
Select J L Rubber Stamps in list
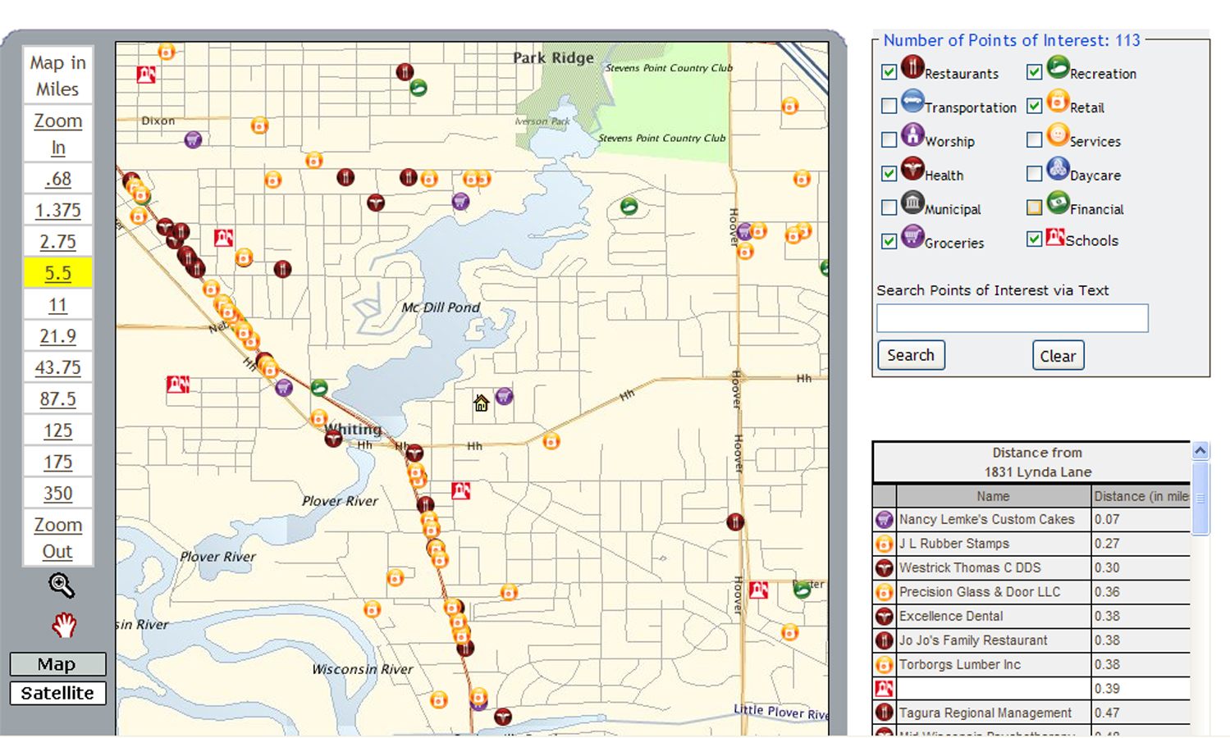pos(953,544)
